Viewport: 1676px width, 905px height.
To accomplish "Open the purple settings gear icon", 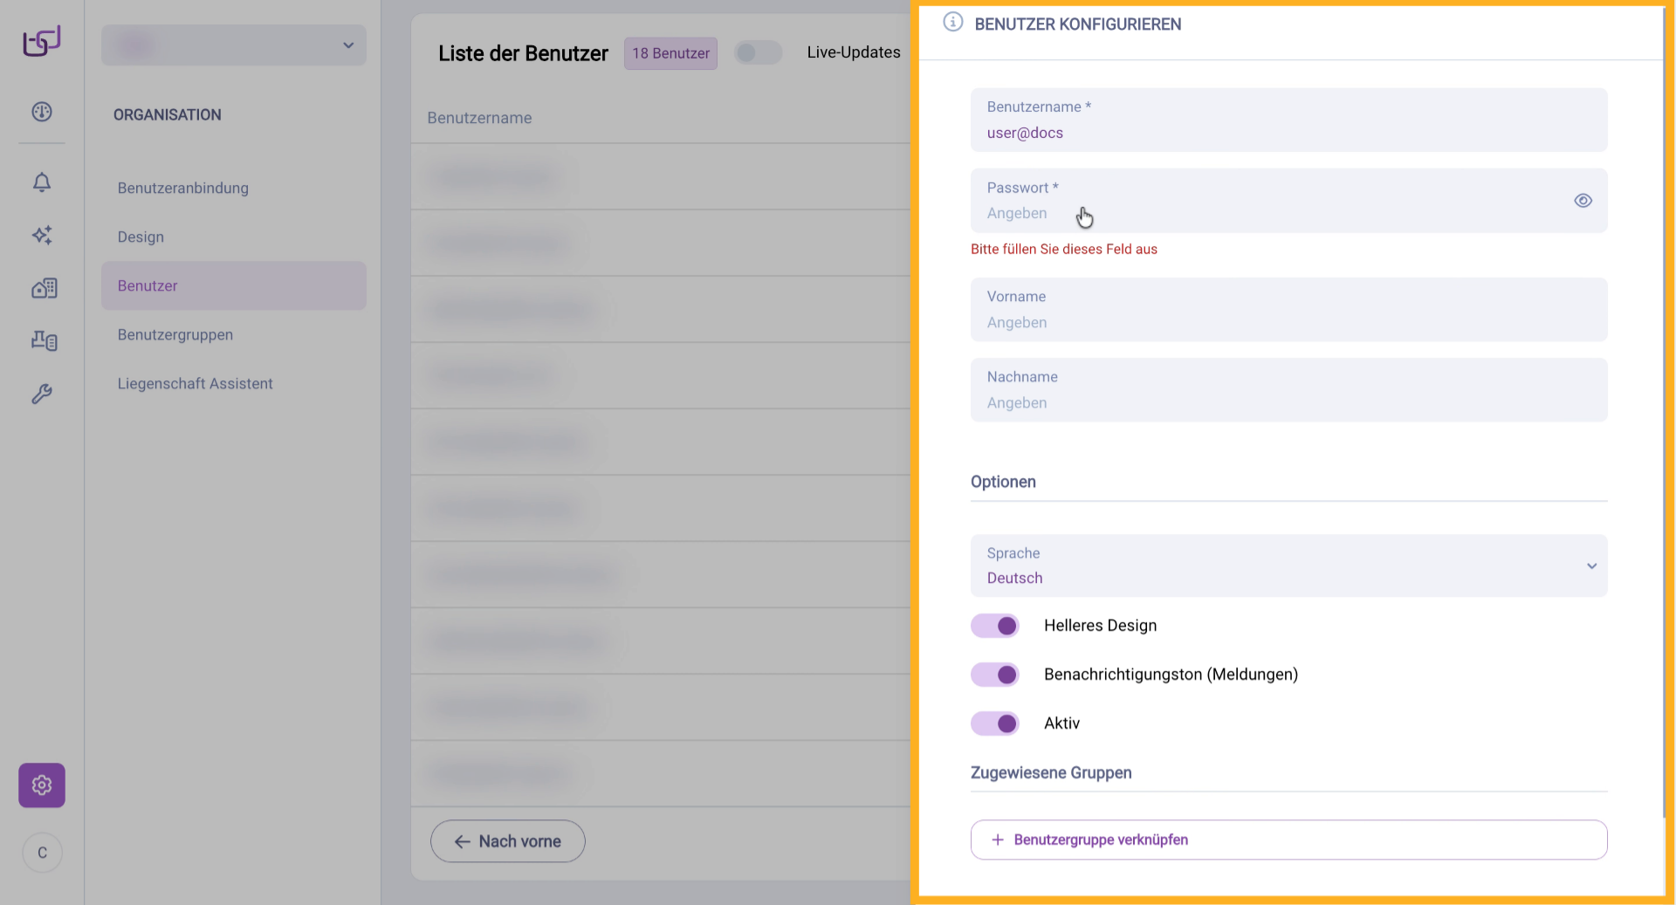I will pyautogui.click(x=42, y=785).
